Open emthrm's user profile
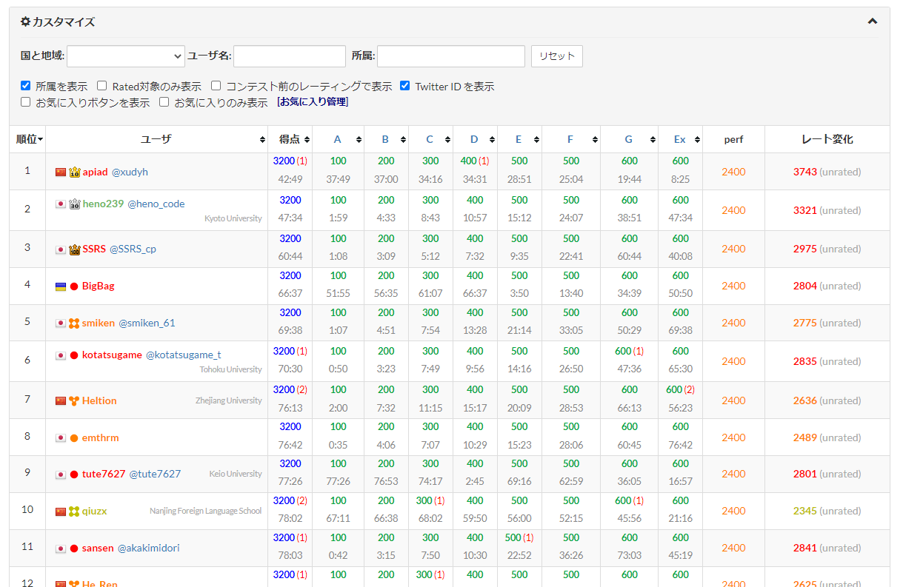Image resolution: width=903 pixels, height=587 pixels. click(100, 437)
